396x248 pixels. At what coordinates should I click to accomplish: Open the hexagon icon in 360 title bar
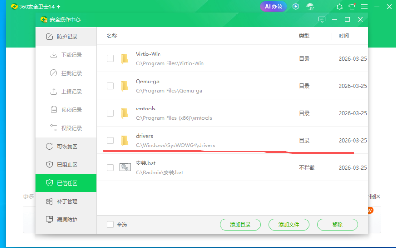click(340, 7)
